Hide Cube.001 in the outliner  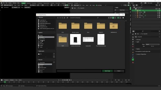coord(158,15)
